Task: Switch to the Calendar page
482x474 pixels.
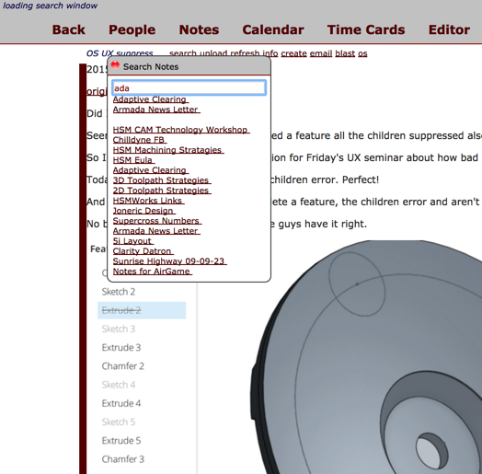Action: click(273, 29)
